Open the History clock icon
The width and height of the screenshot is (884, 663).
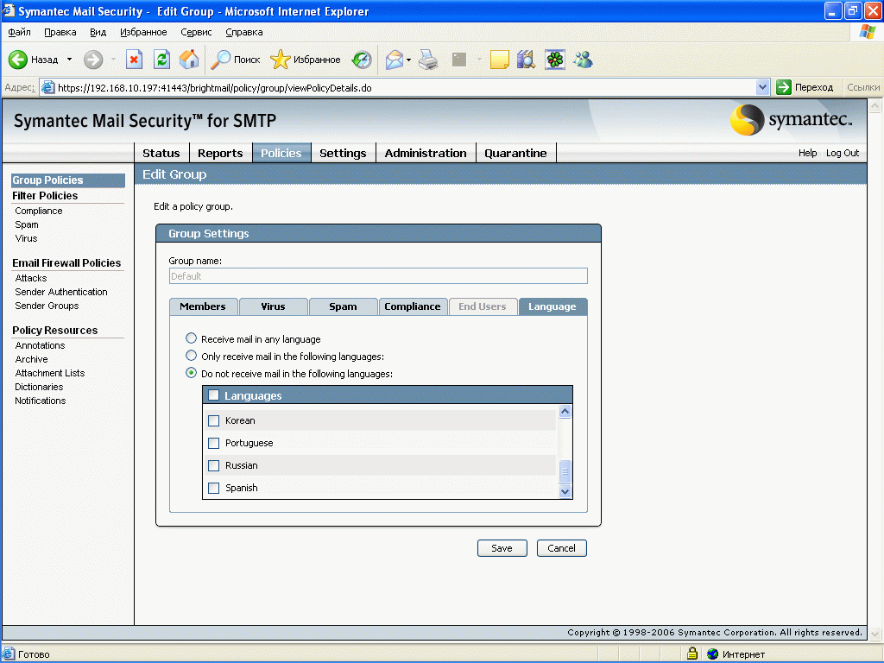[362, 60]
